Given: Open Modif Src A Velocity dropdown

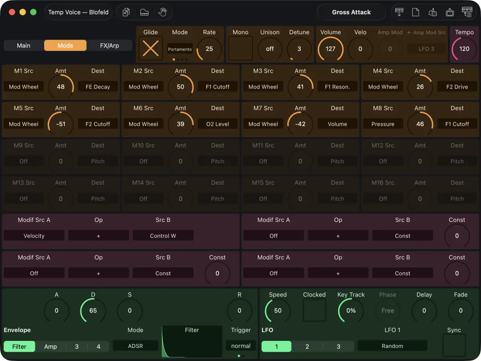Looking at the screenshot, I should tap(34, 236).
